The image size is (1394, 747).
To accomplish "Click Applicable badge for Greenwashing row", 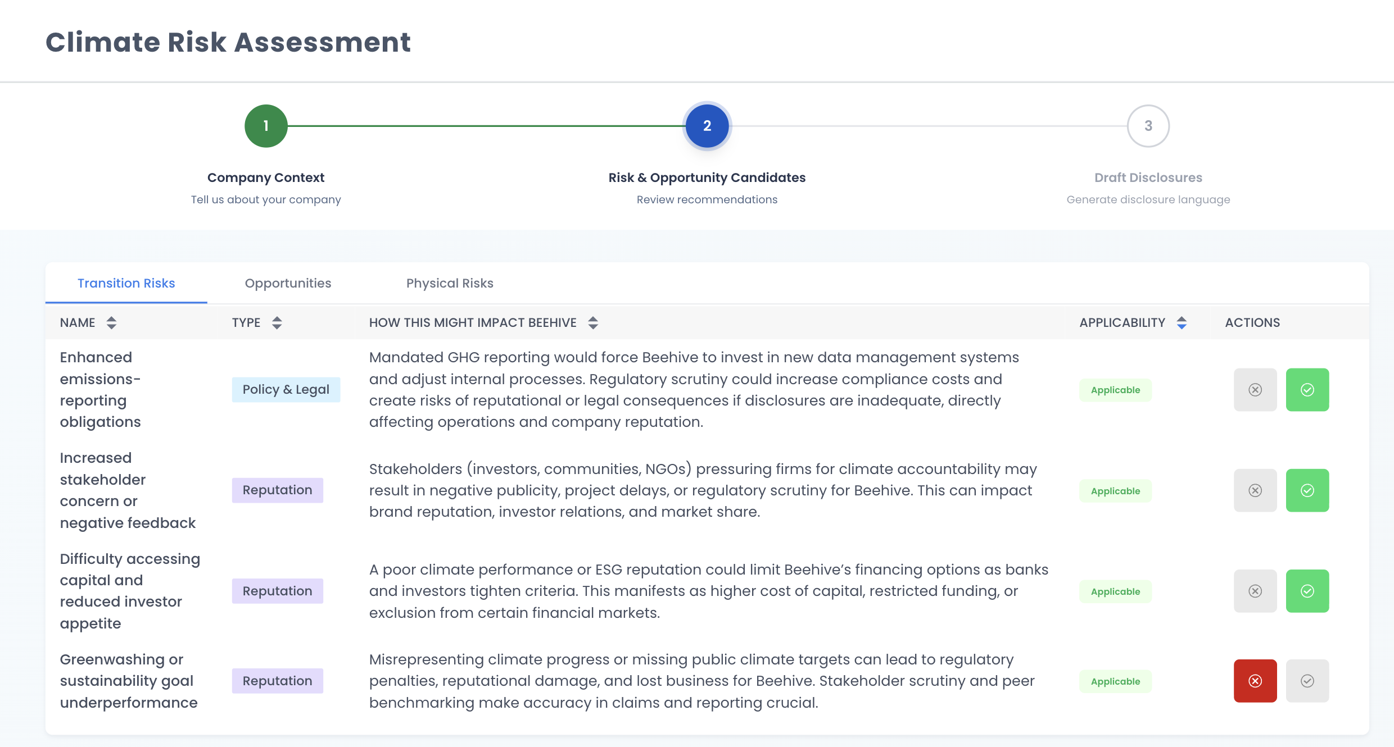I will click(1115, 681).
